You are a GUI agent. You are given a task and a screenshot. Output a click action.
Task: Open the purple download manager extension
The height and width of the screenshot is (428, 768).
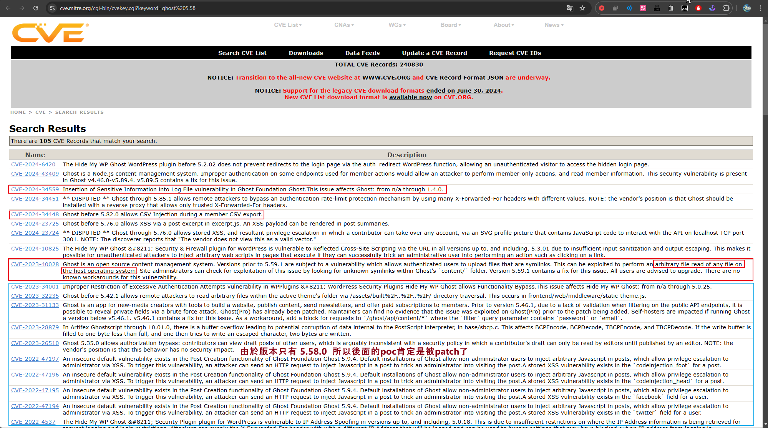point(712,8)
